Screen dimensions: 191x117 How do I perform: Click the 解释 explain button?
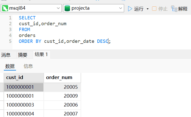click(179, 9)
